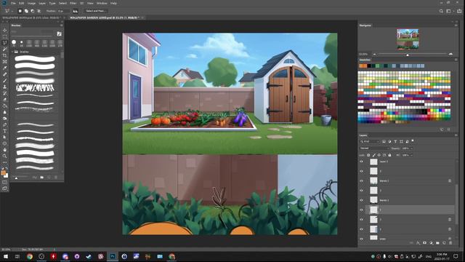Select the Eraser tool
This screenshot has width=465, height=262.
tap(5, 100)
